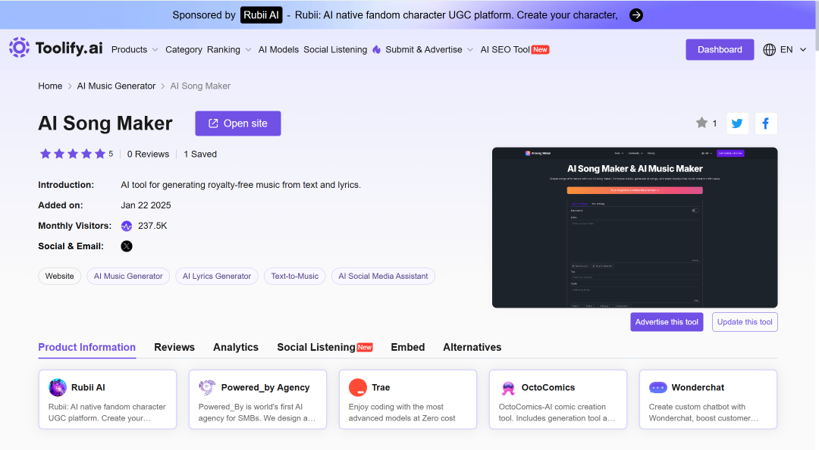Open the EN language dropdown chevron

803,49
